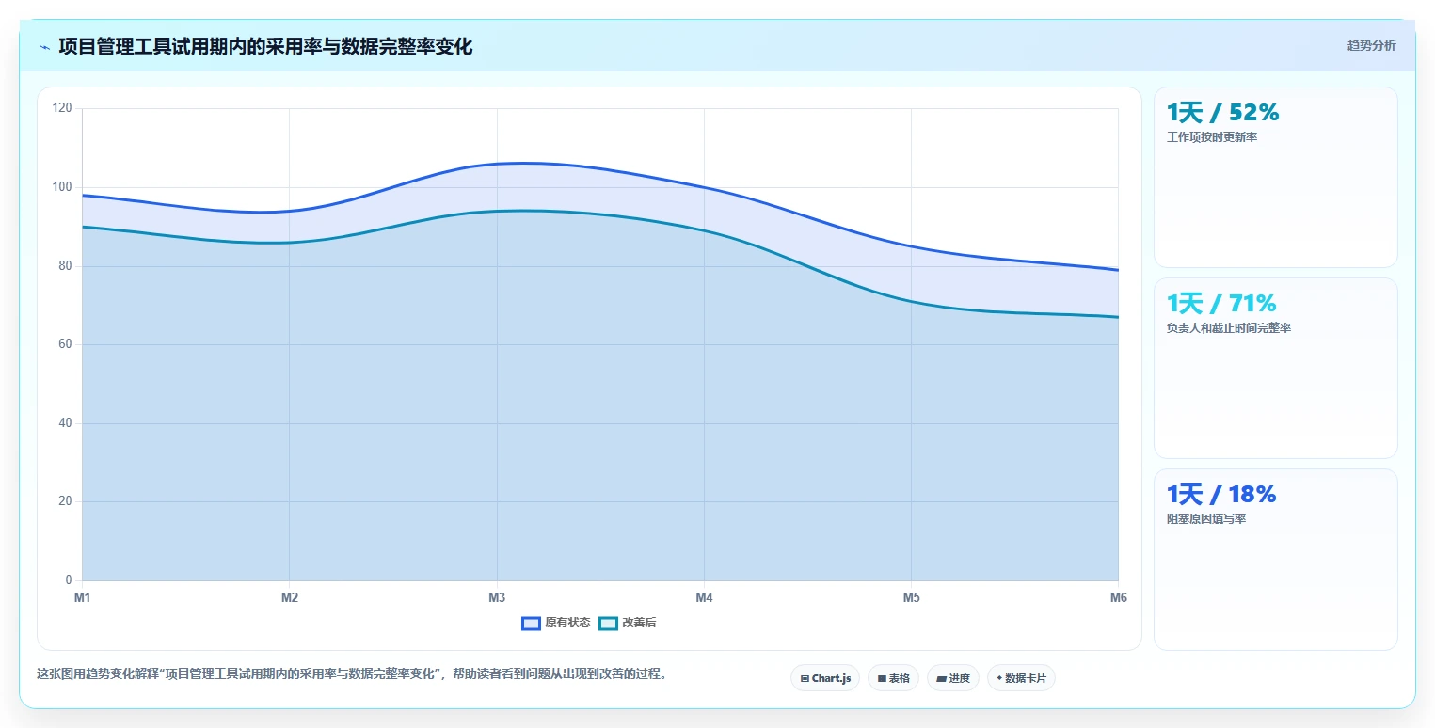Toggle the 原有状态 legend color box
1435x728 pixels.
(531, 623)
